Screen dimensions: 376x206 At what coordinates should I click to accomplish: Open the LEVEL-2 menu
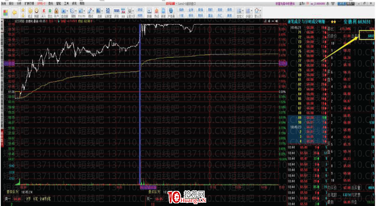(41, 3)
